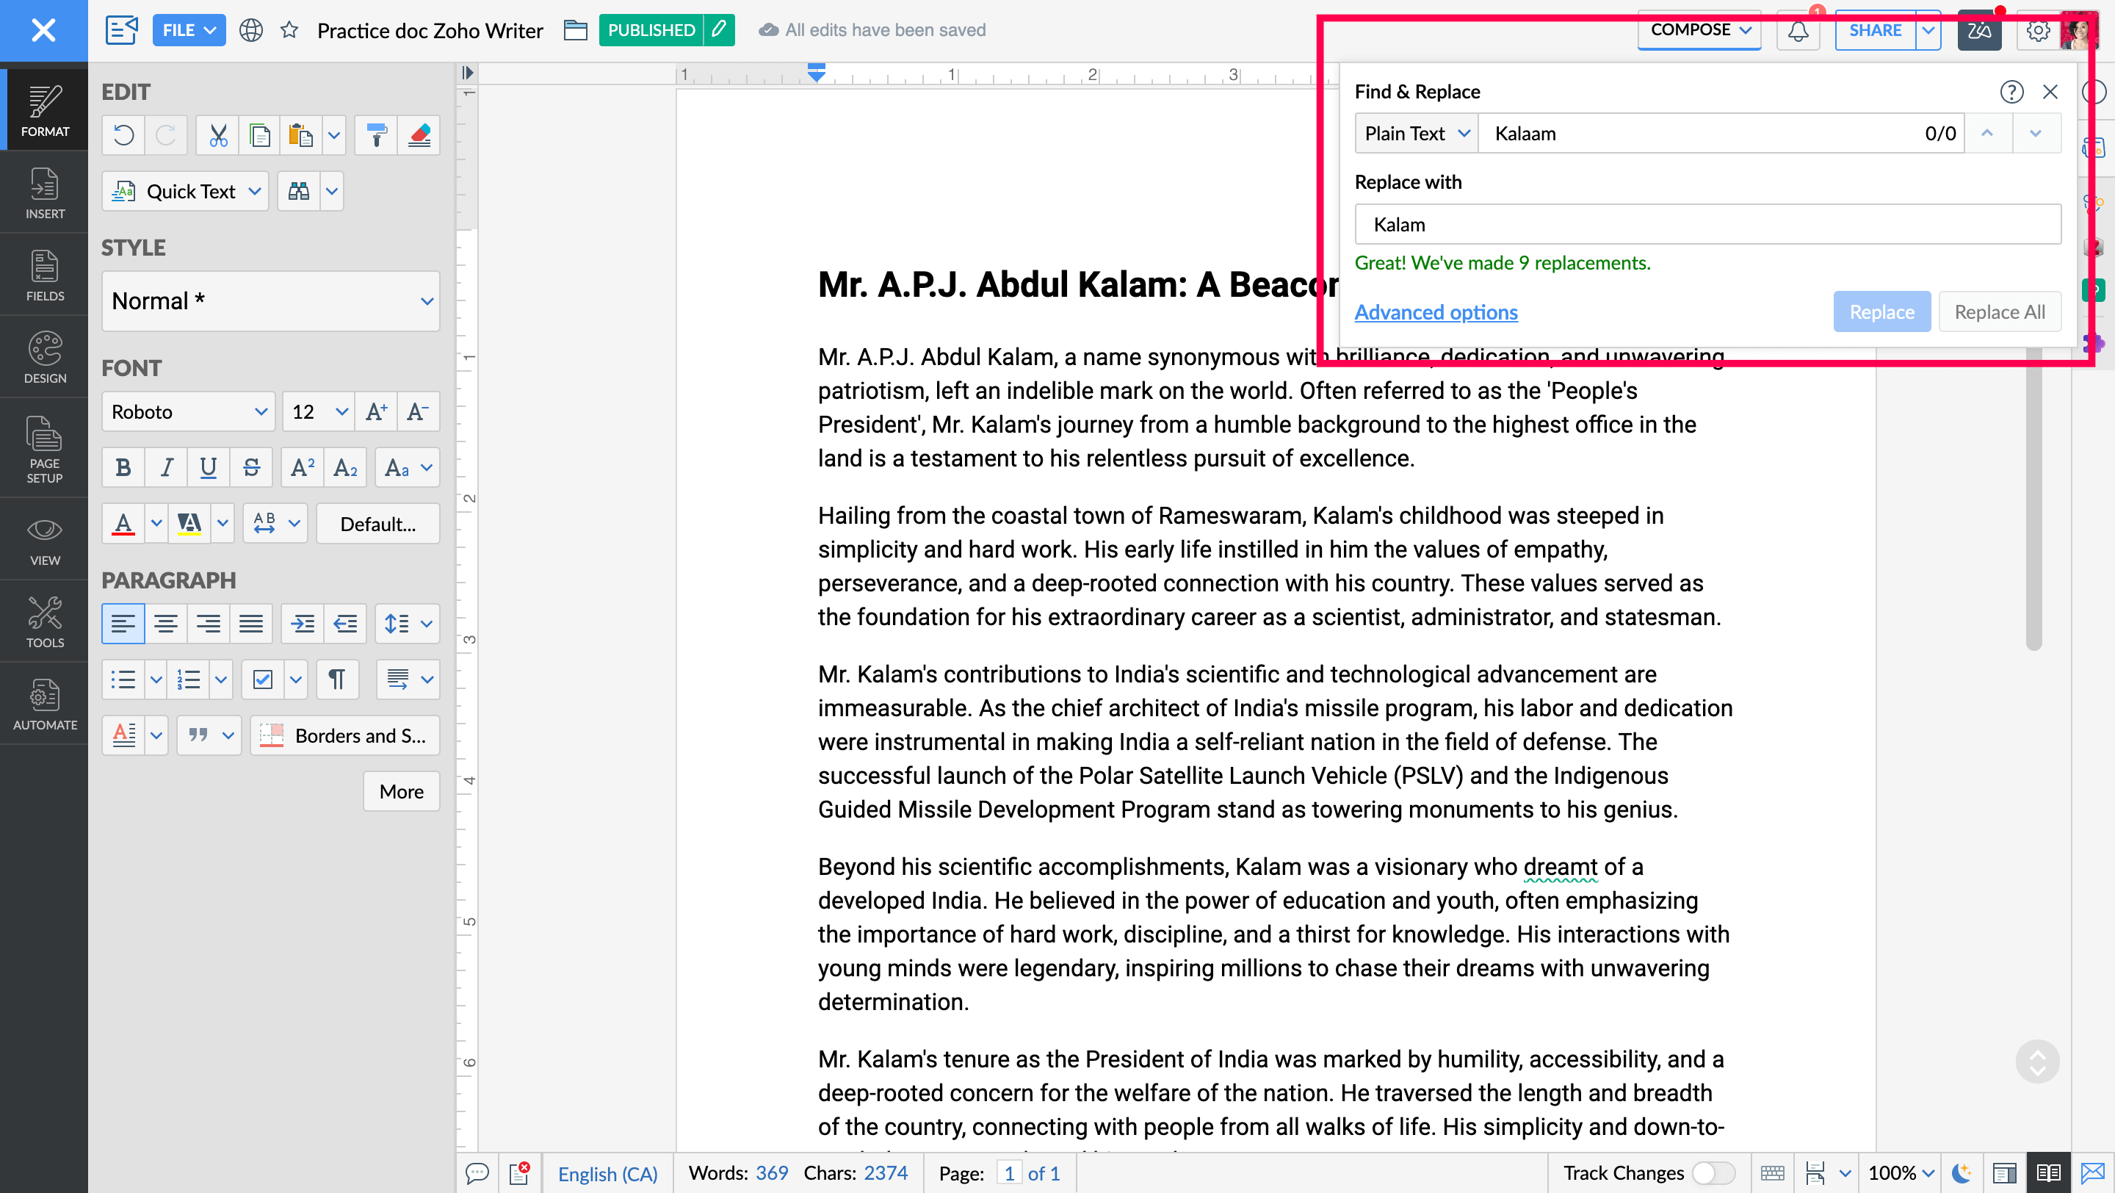Insert a checklist from the paragraph section
Screen dimensions: 2115x1193
[x=263, y=680]
